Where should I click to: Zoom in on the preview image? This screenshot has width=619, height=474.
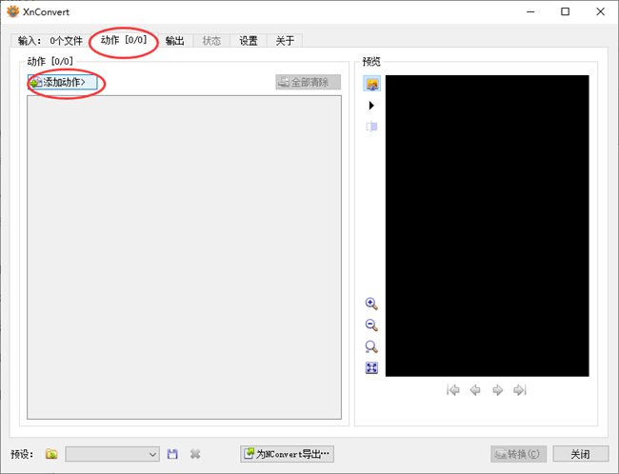tap(371, 304)
